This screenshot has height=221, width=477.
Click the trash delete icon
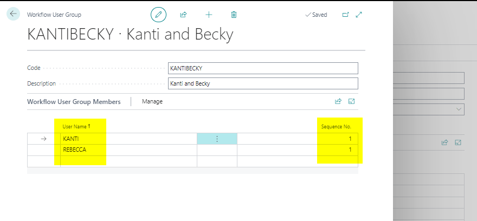click(234, 15)
